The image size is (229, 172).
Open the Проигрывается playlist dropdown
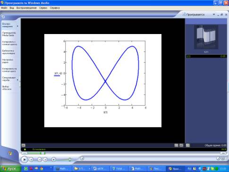click(x=214, y=14)
